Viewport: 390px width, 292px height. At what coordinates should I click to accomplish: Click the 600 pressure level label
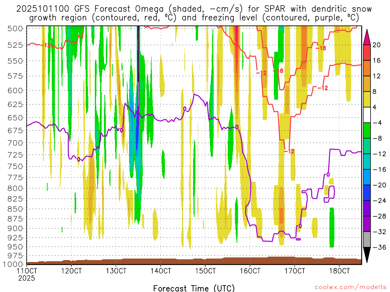pos(15,90)
